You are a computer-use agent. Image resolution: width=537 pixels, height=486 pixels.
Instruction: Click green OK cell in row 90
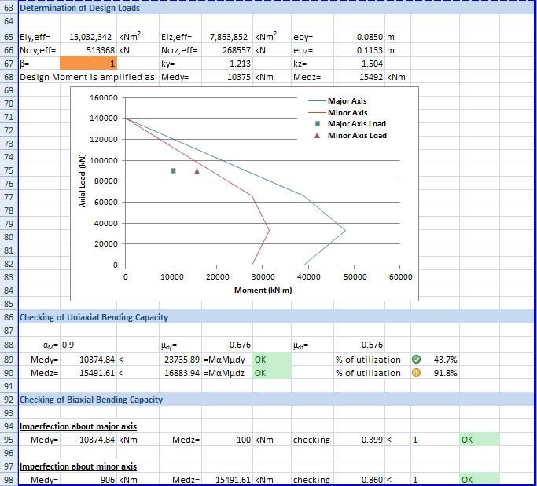(272, 373)
